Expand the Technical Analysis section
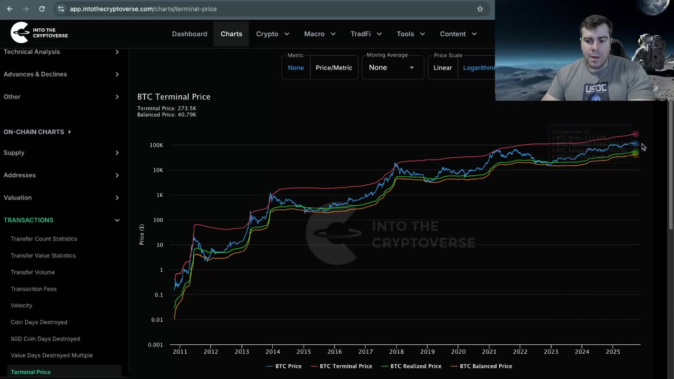The width and height of the screenshot is (674, 379). coord(62,52)
